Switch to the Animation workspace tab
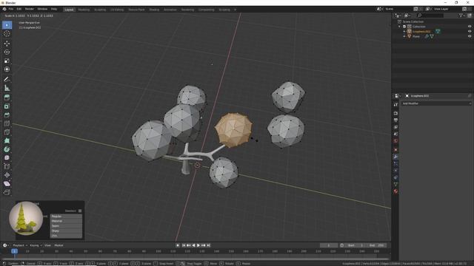This screenshot has width=474, height=266. point(170,10)
